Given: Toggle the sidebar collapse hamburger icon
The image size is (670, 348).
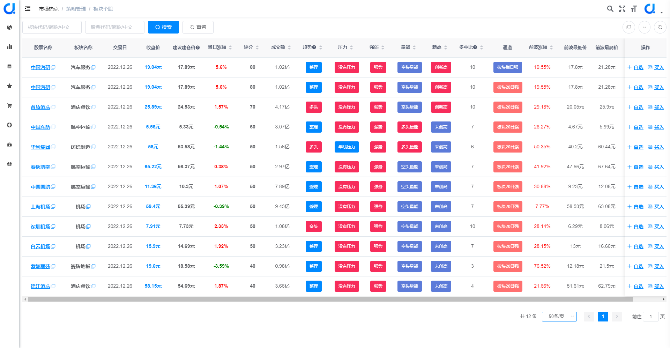Looking at the screenshot, I should click(x=28, y=8).
